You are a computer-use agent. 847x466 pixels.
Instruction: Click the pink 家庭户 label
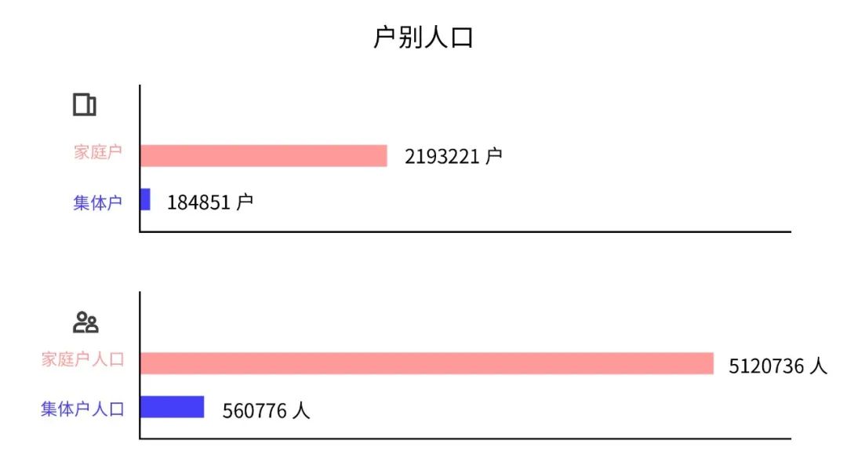point(98,152)
